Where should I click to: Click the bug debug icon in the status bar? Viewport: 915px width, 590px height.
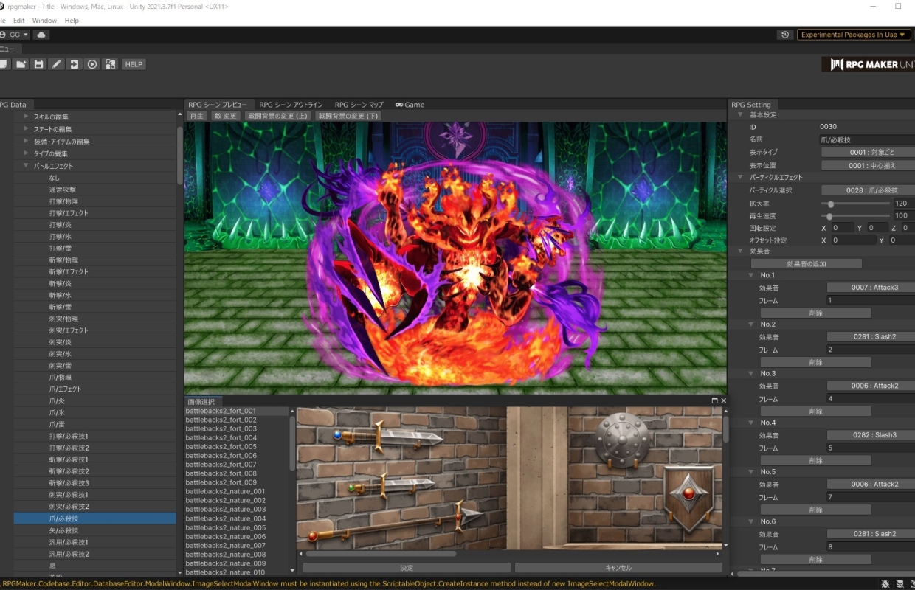click(x=885, y=583)
